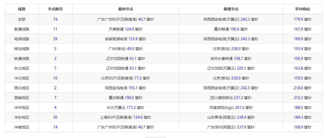This screenshot has height=138, width=325.
Task: Click node count 14 in 华南地区 row
Action: 55,127
